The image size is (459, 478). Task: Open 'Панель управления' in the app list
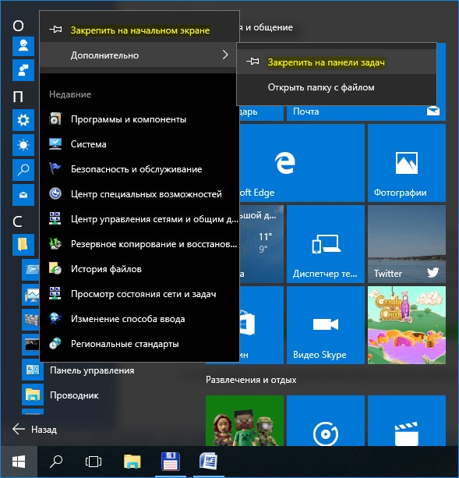click(92, 370)
